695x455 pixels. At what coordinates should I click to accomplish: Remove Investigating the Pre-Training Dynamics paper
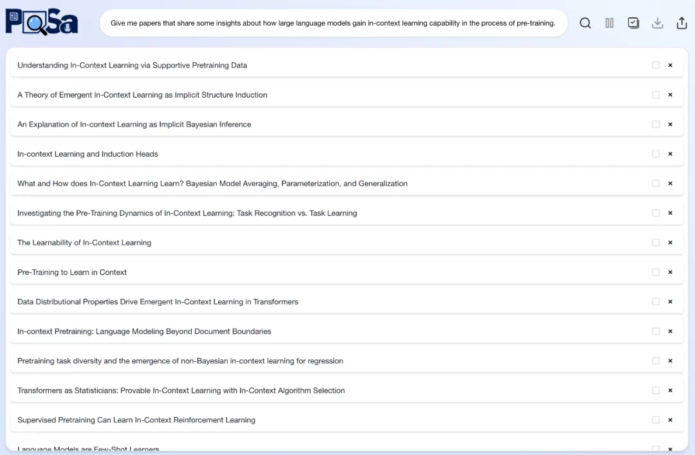click(670, 213)
